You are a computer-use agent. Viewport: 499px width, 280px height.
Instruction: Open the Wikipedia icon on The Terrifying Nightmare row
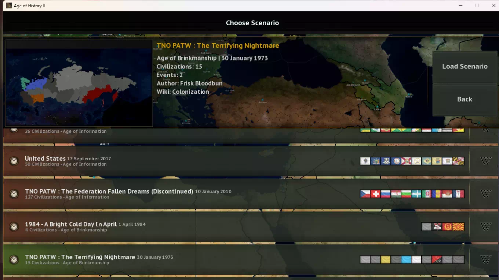click(485, 260)
